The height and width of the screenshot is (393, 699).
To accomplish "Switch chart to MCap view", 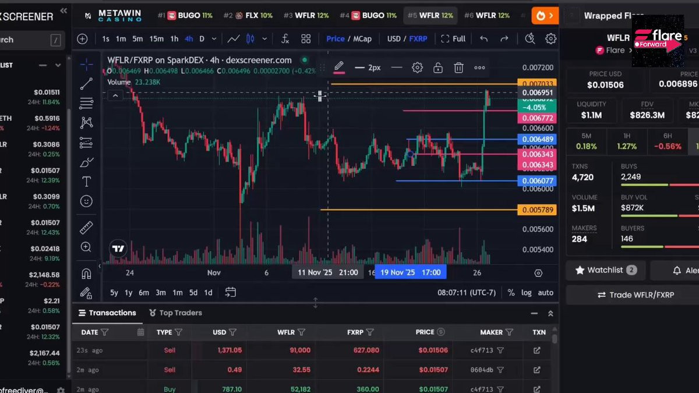I will (x=362, y=39).
